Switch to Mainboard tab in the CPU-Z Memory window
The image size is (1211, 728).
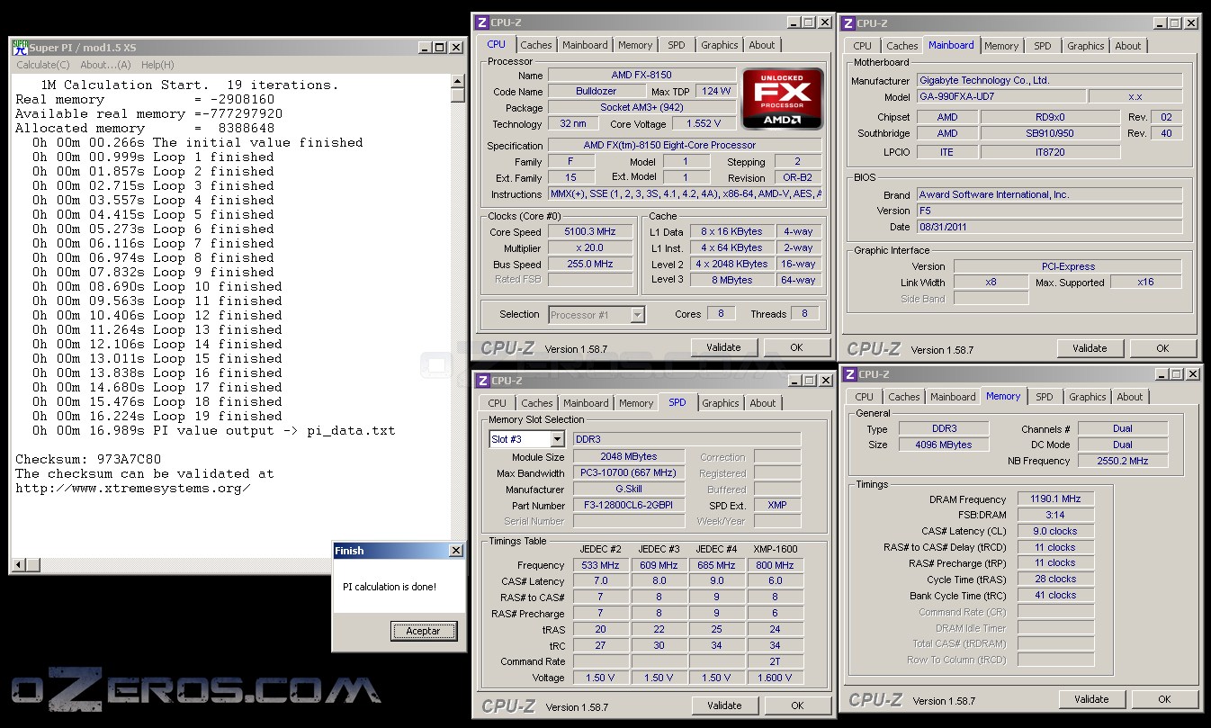(953, 397)
